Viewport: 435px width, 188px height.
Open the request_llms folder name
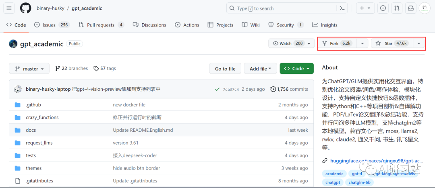(x=39, y=143)
